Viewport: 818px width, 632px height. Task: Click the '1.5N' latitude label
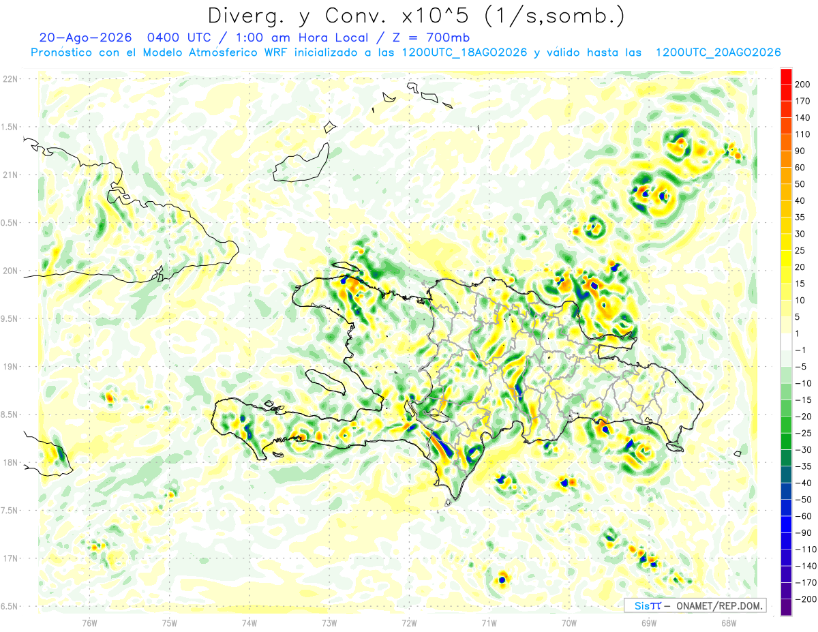pyautogui.click(x=10, y=127)
